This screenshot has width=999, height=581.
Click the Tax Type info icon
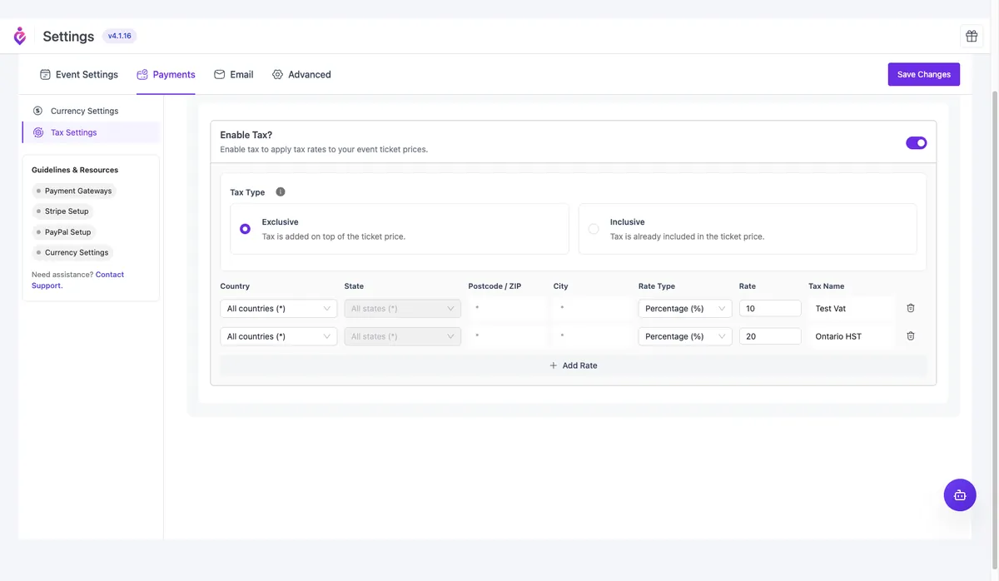[x=281, y=191]
